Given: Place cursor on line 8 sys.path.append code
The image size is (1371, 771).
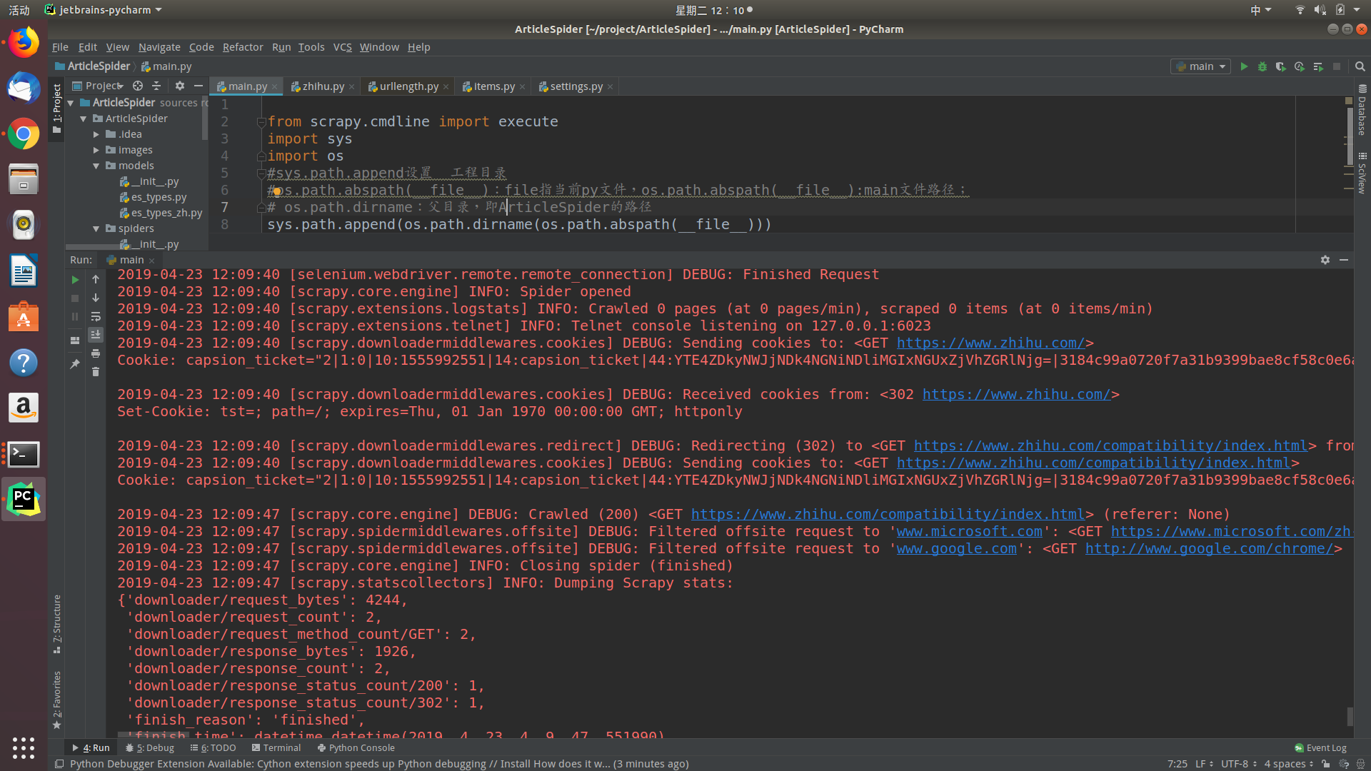Looking at the screenshot, I should (x=519, y=224).
